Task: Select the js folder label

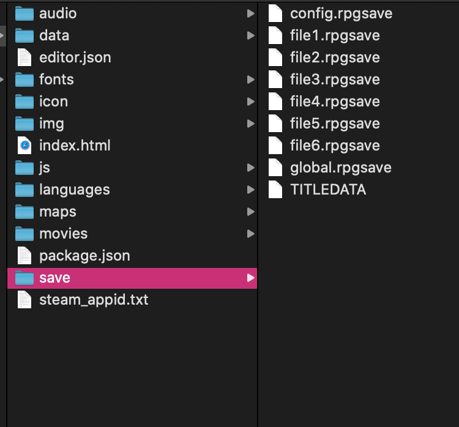Action: click(x=45, y=168)
